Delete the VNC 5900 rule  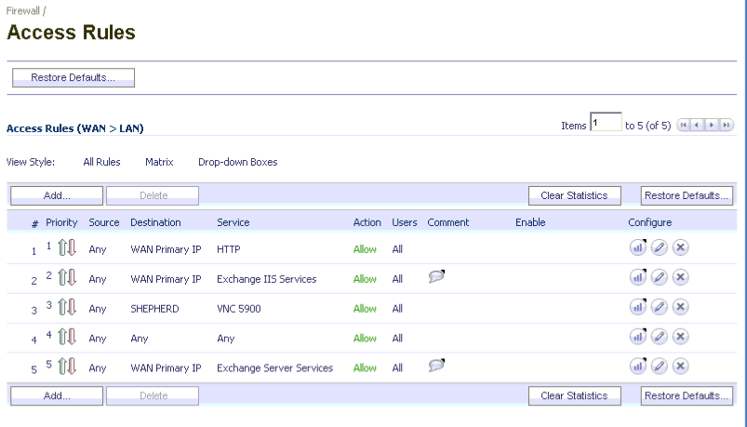pos(680,306)
